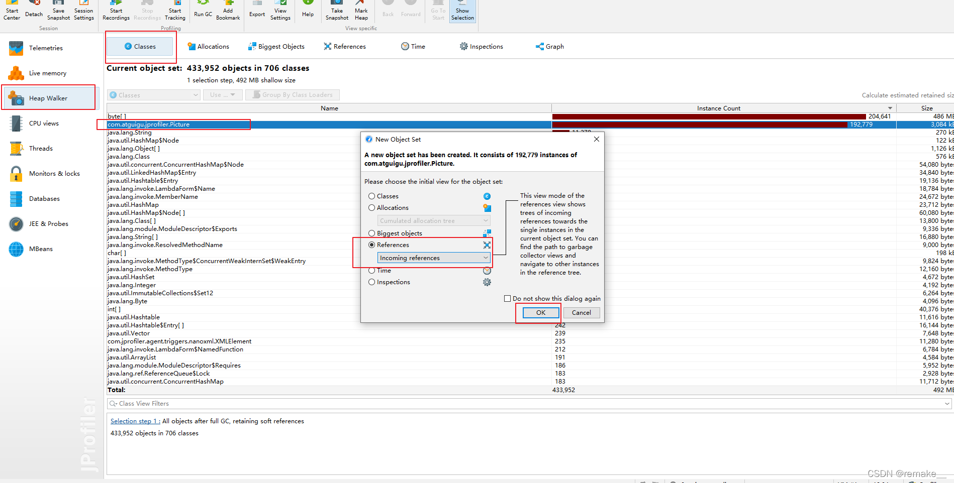The height and width of the screenshot is (483, 954).
Task: Expand the Class View Filters dropdown arrow
Action: tap(947, 404)
